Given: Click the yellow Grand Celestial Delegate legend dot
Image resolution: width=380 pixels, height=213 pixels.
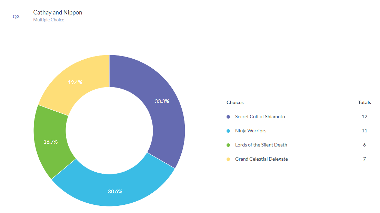Looking at the screenshot, I should click(x=228, y=159).
